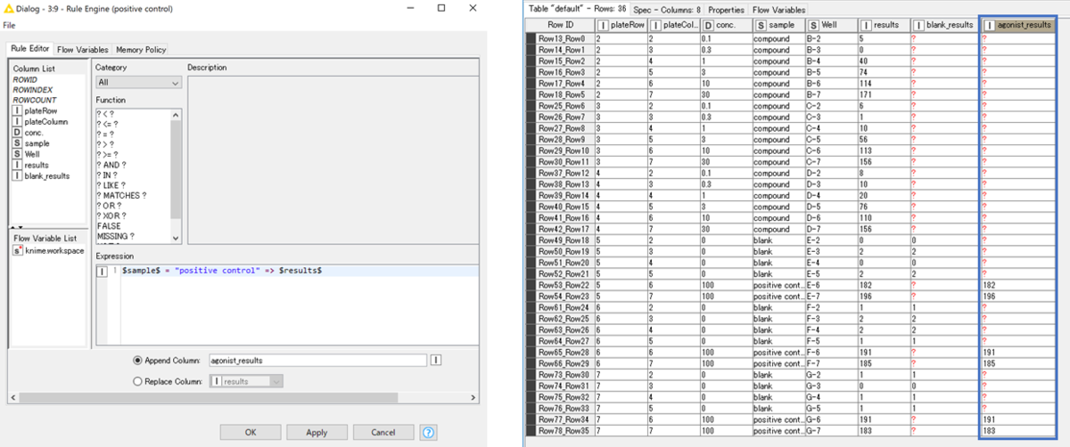Click the integer type icon right of append field
Viewport: 1070px width, 447px height.
pos(437,361)
